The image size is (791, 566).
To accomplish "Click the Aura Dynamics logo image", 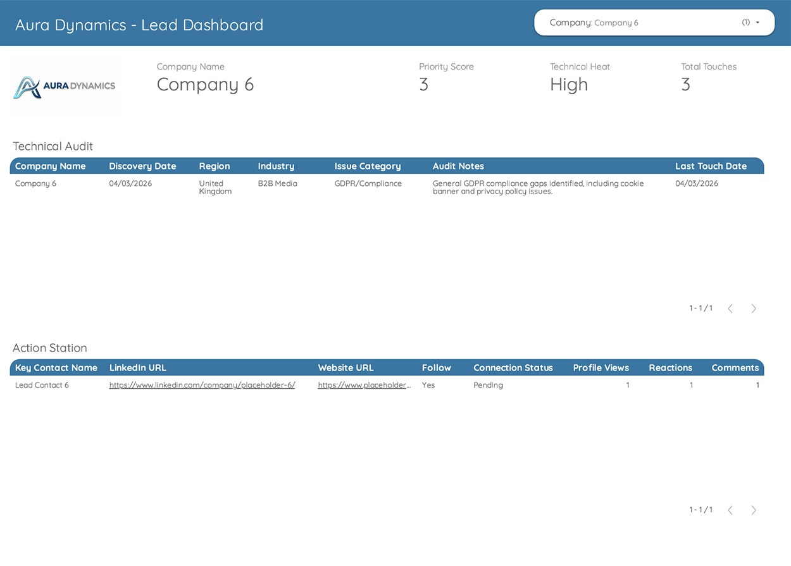I will (x=65, y=86).
